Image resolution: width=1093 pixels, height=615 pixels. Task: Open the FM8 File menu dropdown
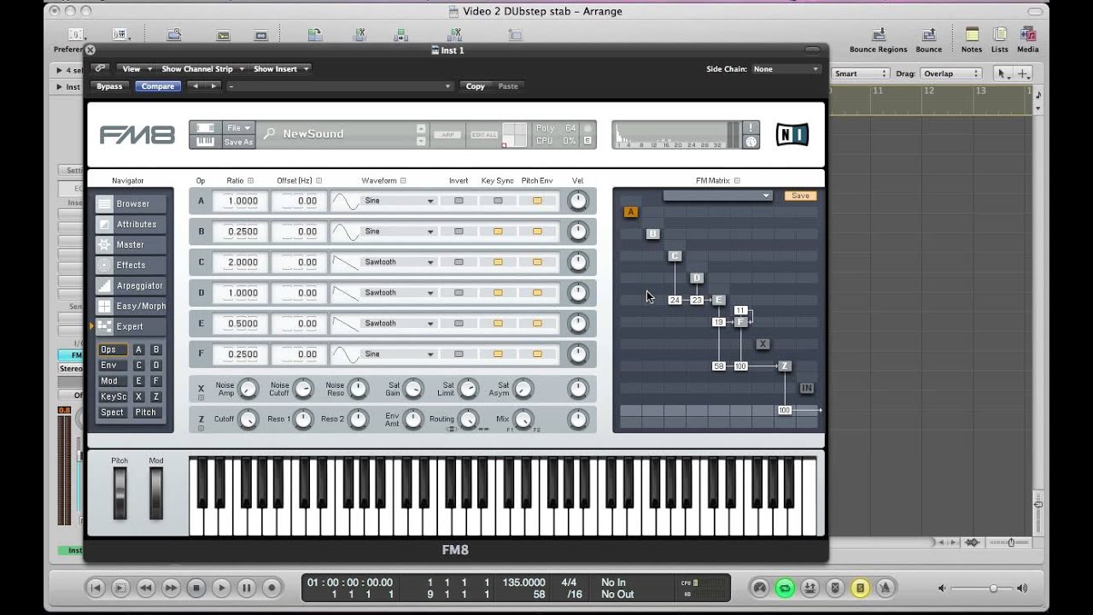238,128
